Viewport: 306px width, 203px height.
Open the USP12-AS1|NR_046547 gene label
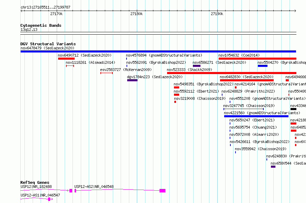pos(40,195)
